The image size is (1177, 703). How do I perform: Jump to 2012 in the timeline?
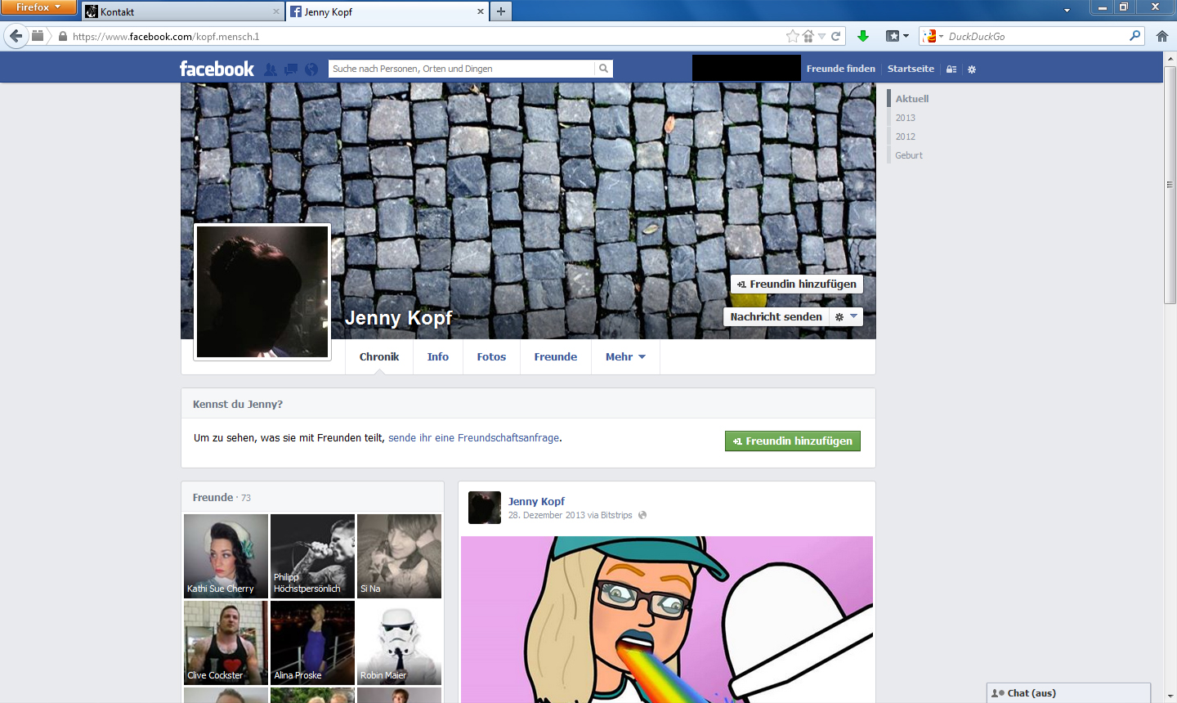point(905,137)
